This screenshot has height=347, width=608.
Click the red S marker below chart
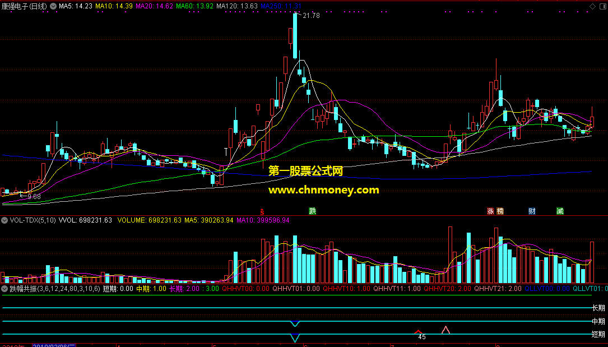click(x=262, y=212)
